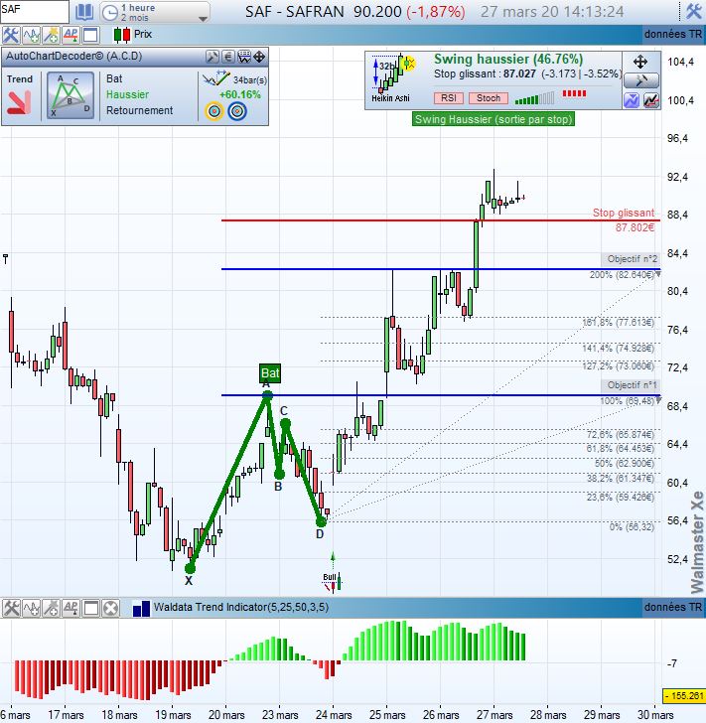Open the book library icon next to ticker
This screenshot has width=706, height=723.
click(84, 12)
